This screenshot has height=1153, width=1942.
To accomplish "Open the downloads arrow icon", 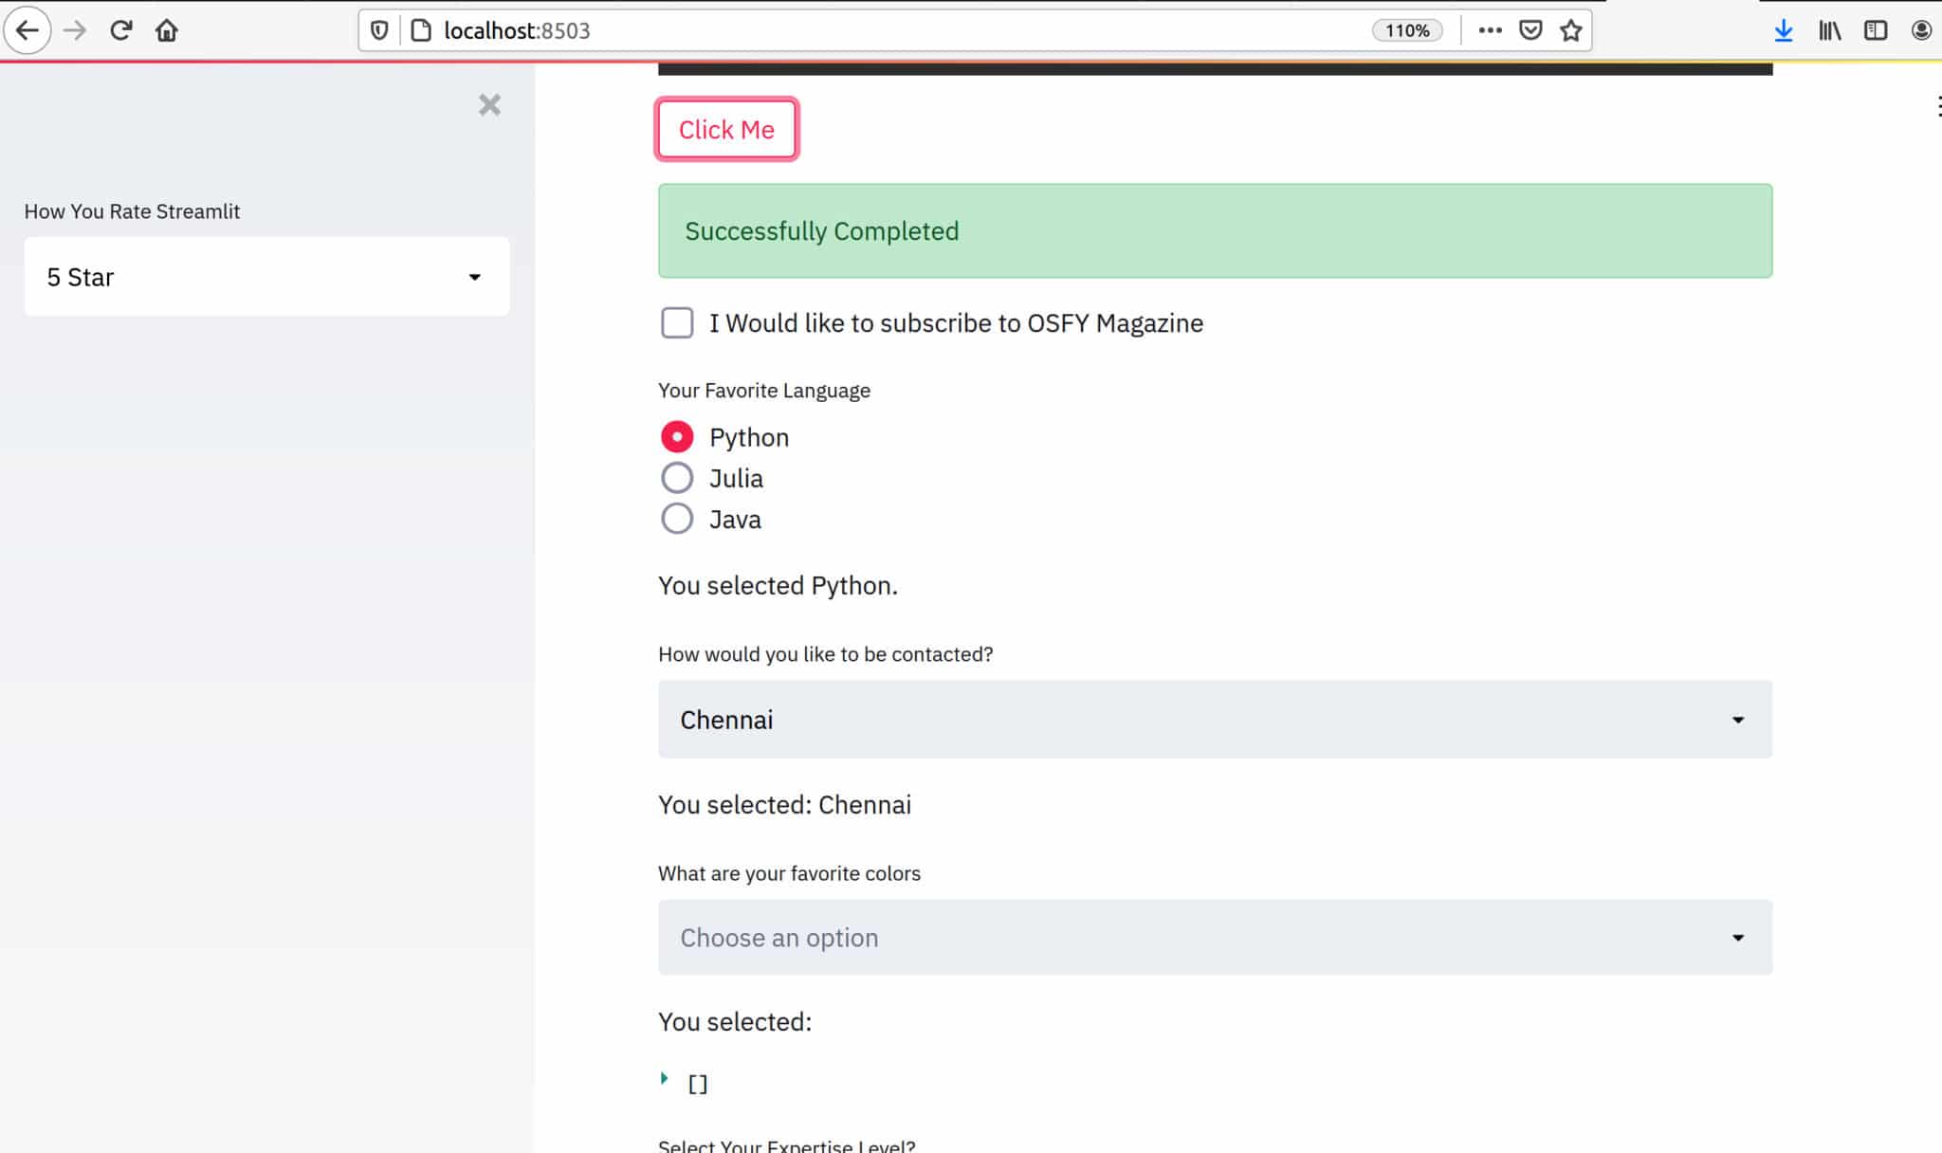I will coord(1783,30).
